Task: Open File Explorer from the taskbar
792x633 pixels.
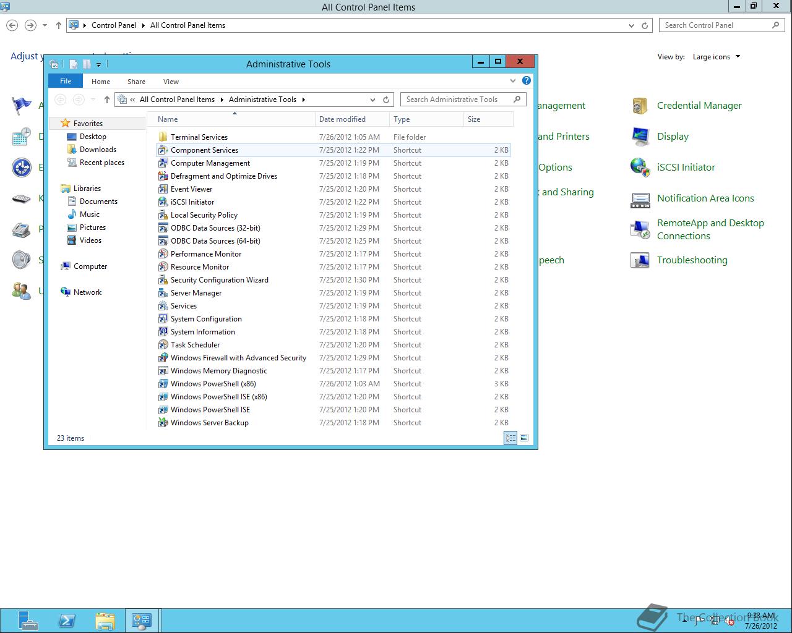Action: tap(105, 621)
